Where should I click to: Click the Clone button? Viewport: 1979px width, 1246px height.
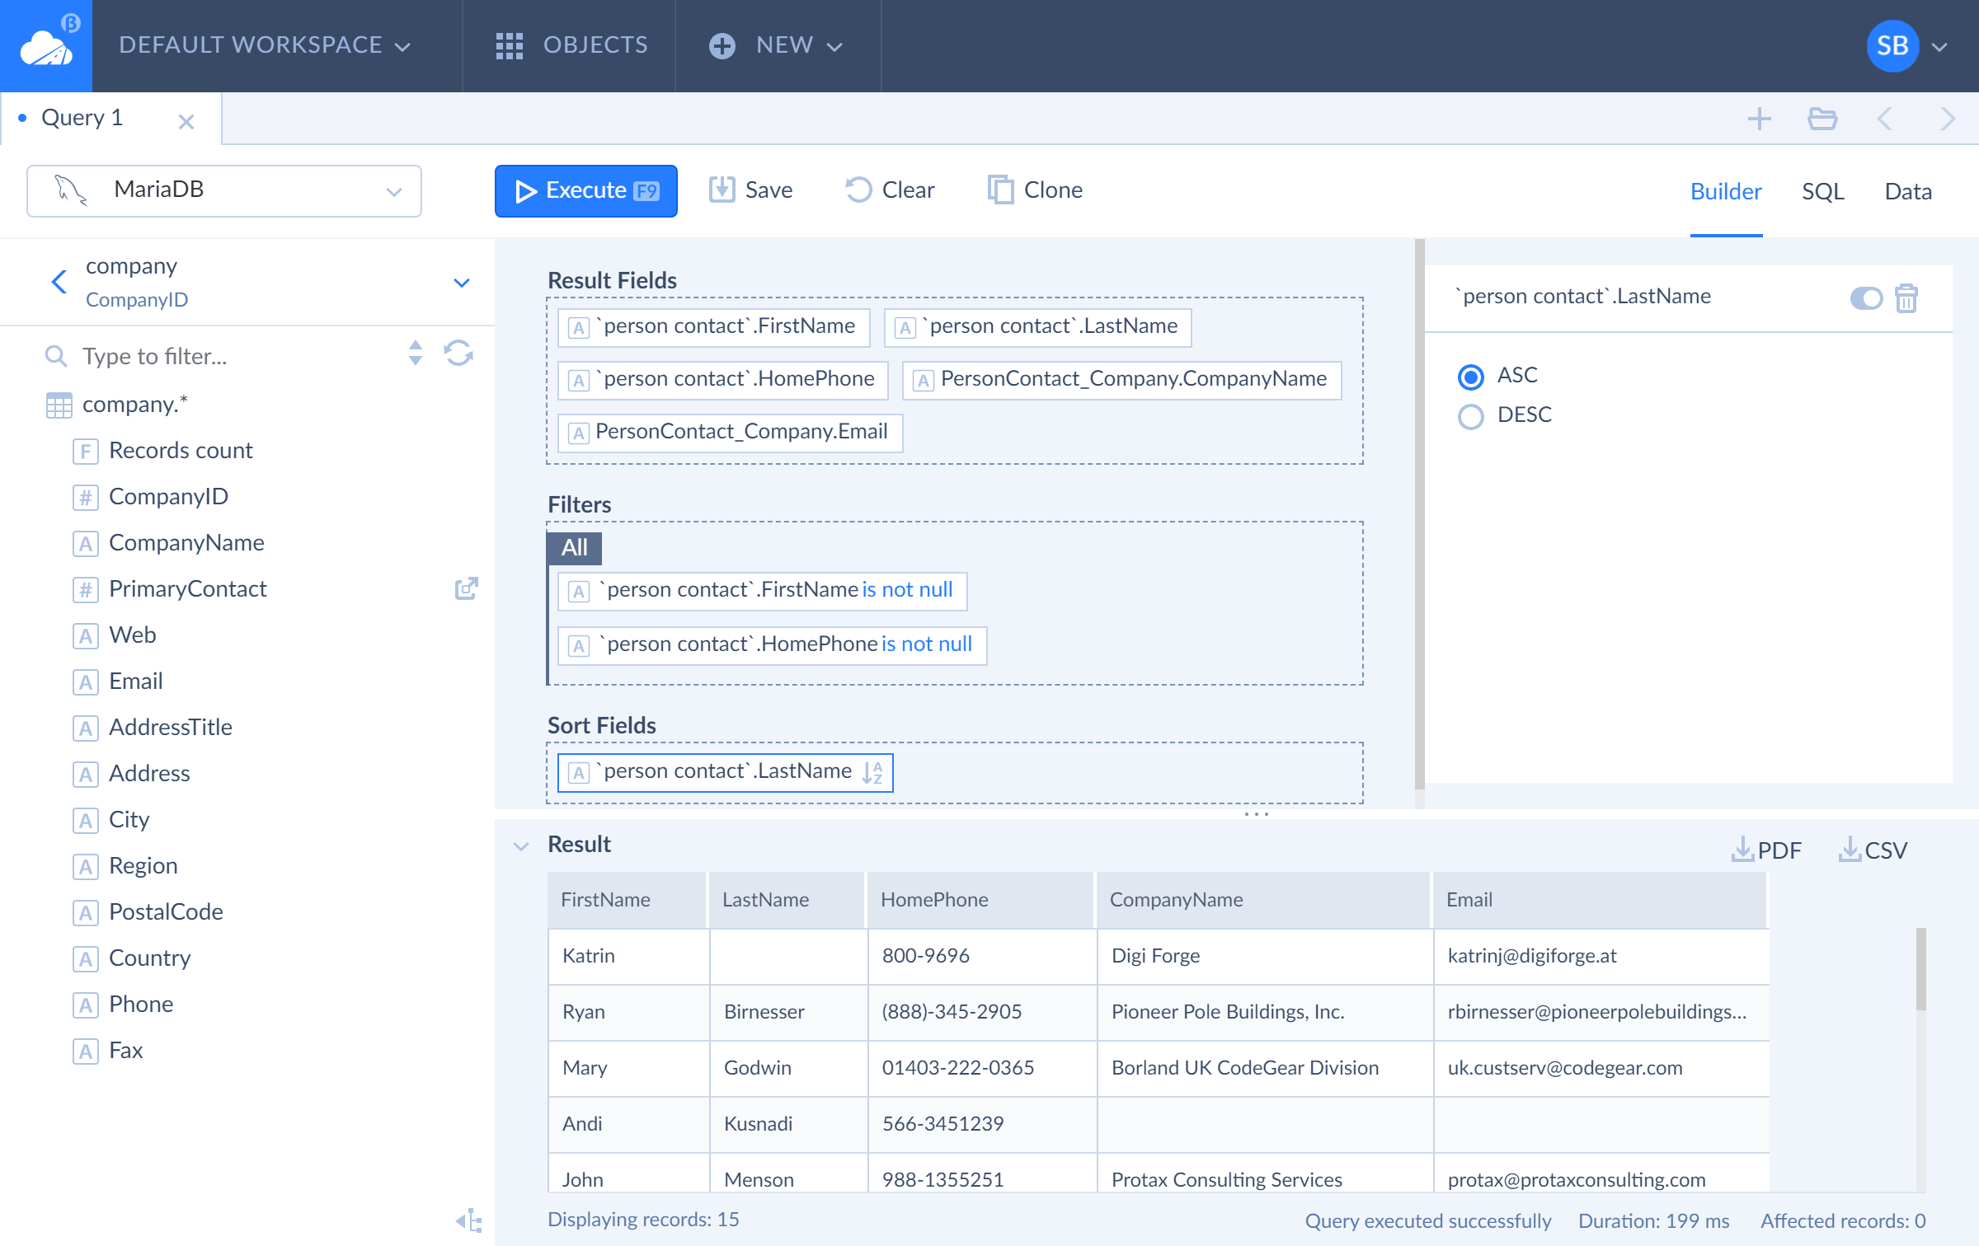coord(1036,190)
